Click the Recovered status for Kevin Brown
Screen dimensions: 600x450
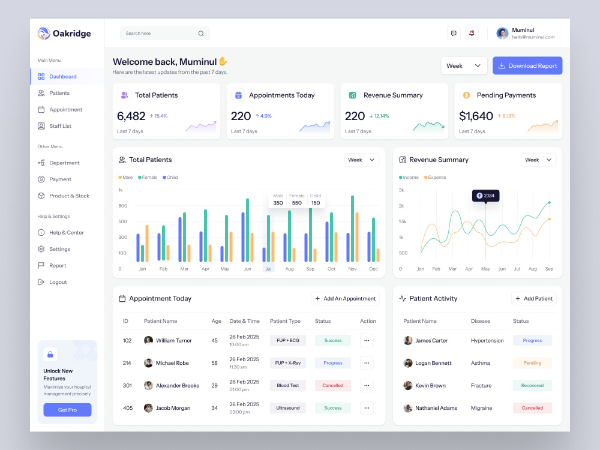click(x=532, y=385)
